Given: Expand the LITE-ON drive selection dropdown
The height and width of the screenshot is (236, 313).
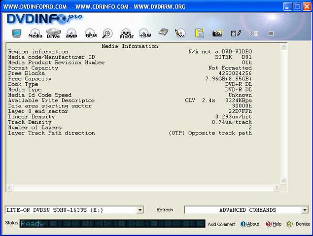Looking at the screenshot, I should tap(140, 210).
